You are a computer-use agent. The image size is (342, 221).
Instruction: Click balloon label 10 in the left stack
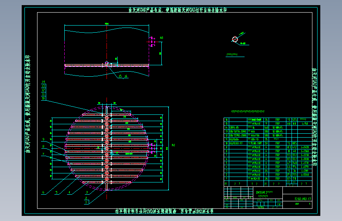tap(43, 98)
